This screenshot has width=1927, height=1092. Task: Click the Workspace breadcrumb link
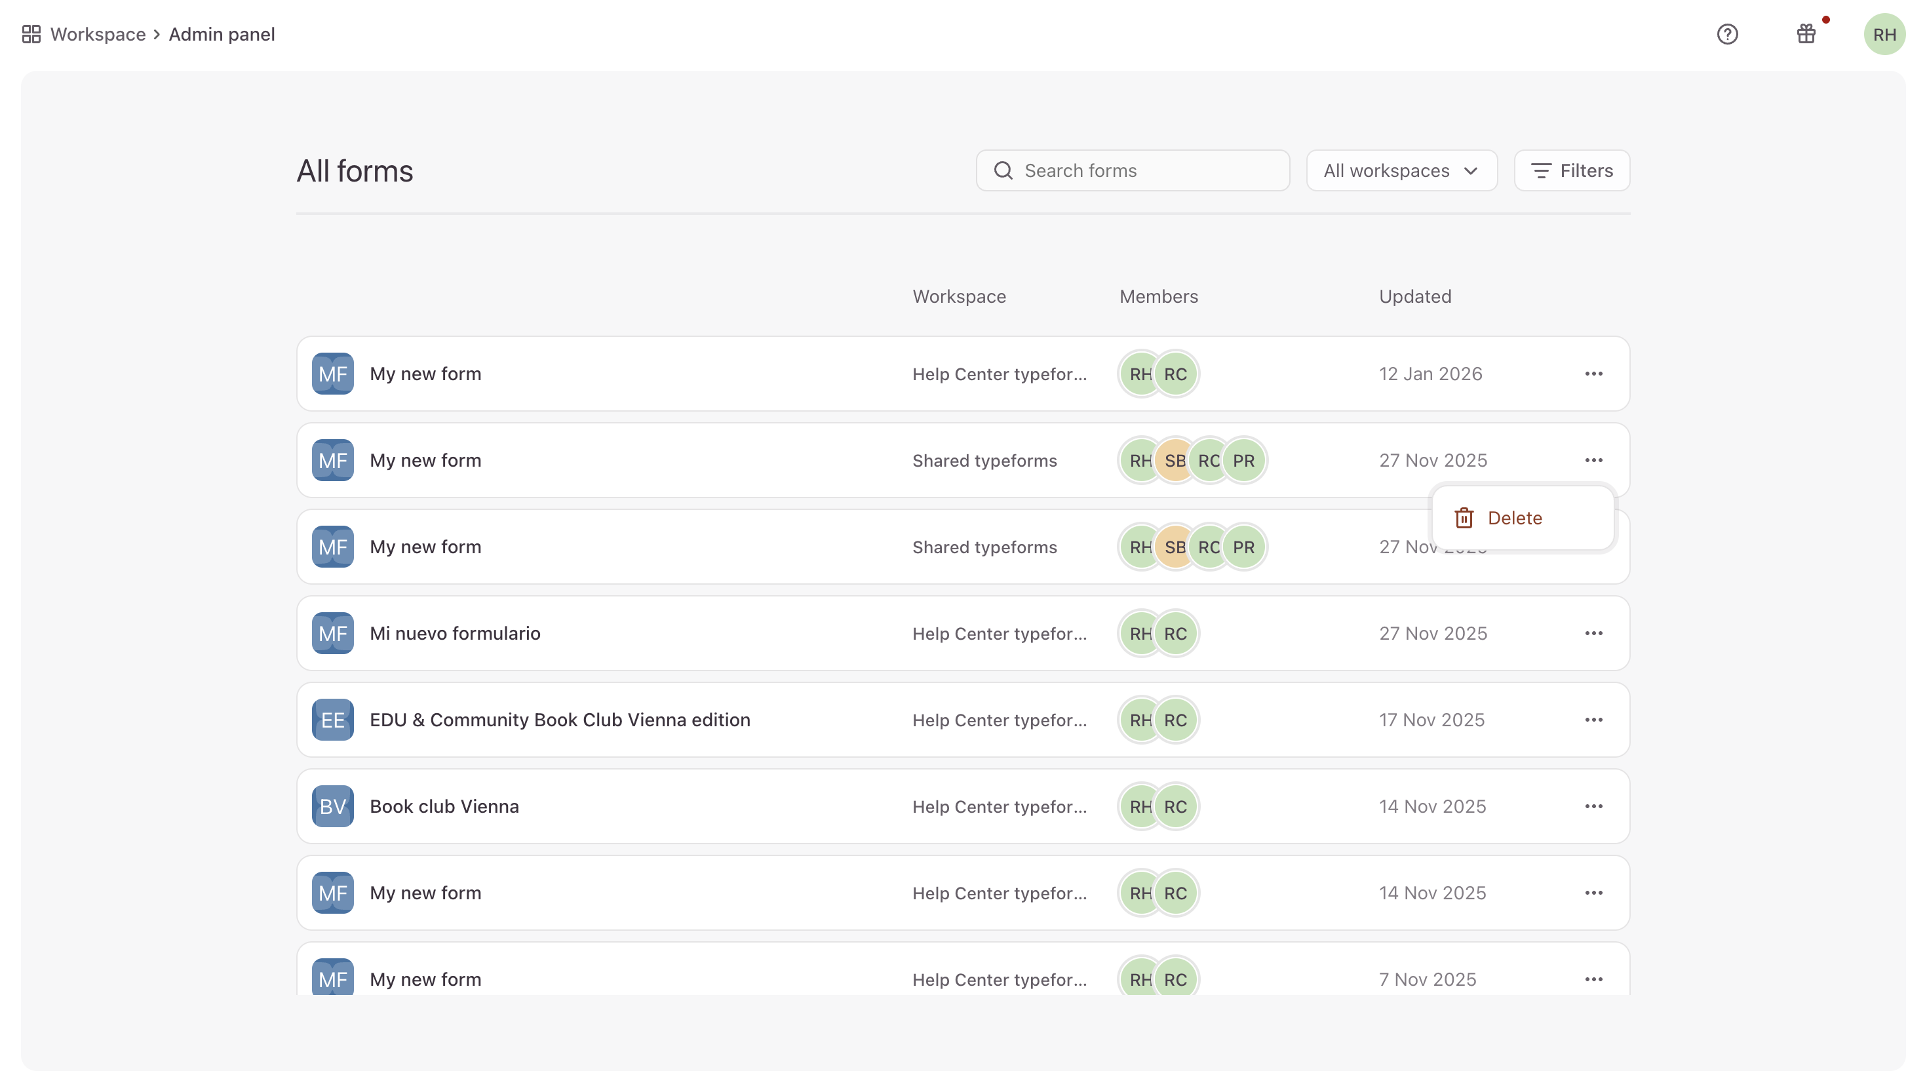pos(98,33)
